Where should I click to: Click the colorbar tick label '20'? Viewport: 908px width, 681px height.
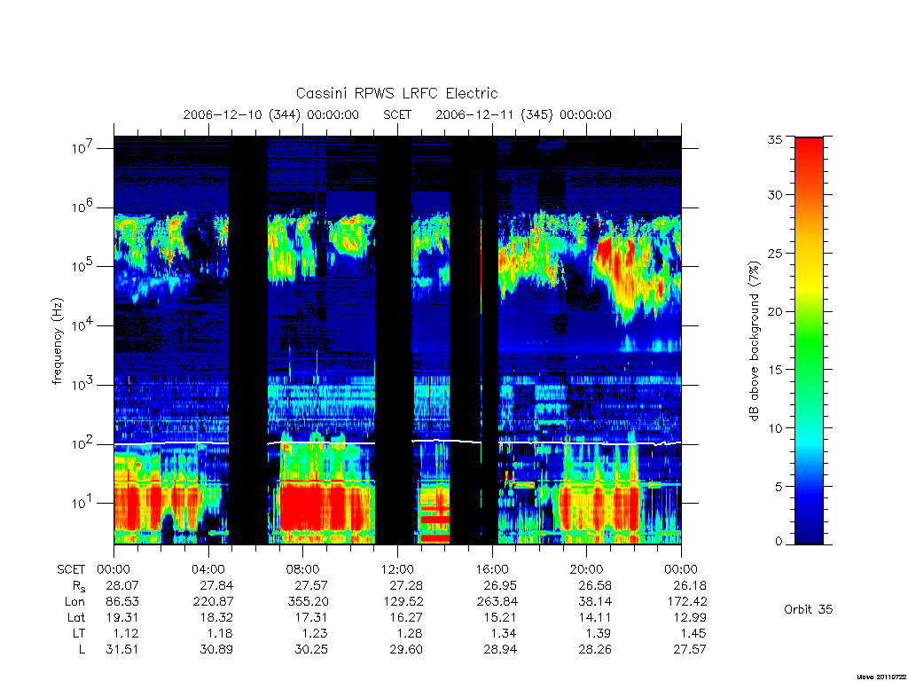tap(775, 311)
